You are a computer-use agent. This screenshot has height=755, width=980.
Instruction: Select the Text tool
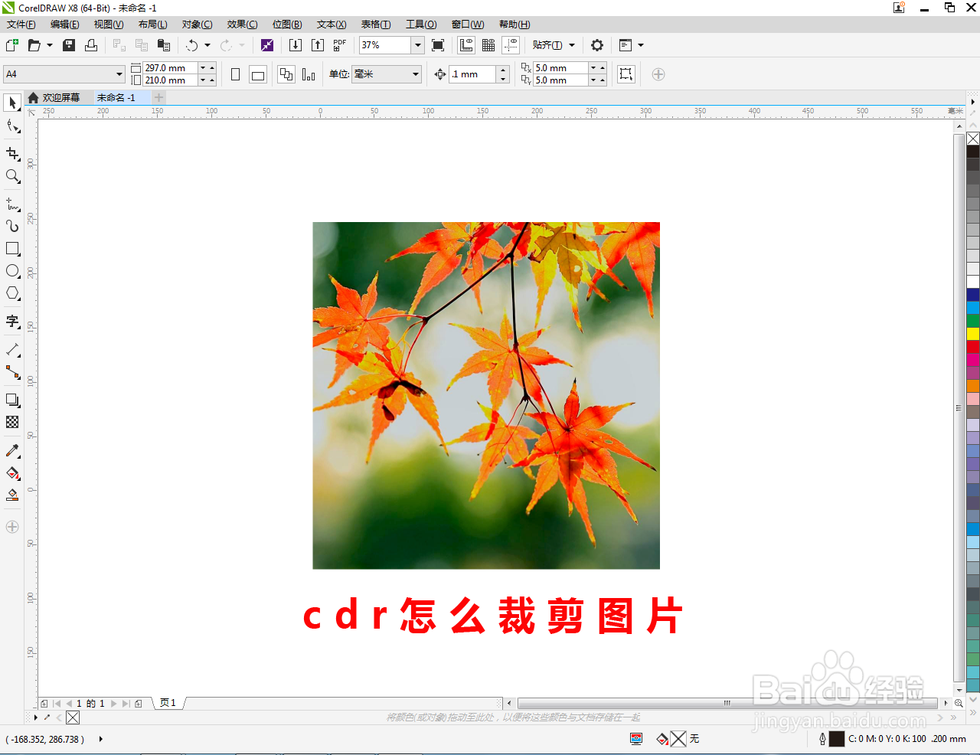12,322
